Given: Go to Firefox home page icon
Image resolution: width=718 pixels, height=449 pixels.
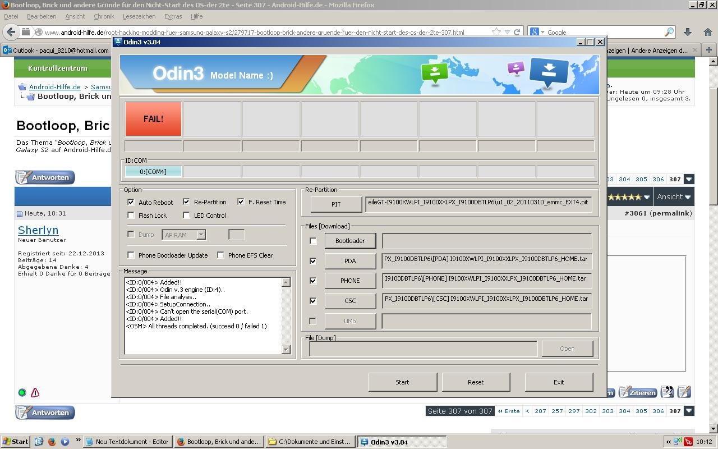Looking at the screenshot, I should pos(707,32).
